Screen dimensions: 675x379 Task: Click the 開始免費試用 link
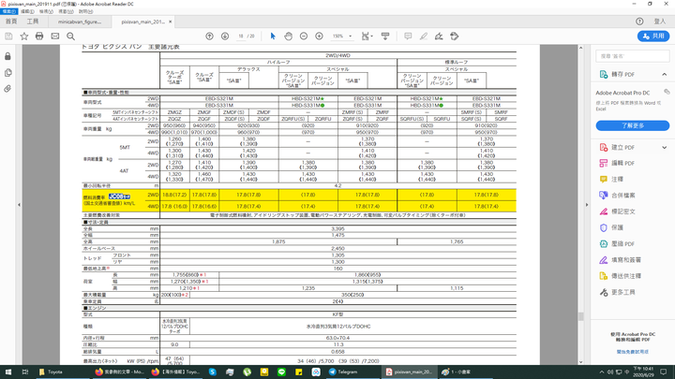tap(633, 352)
